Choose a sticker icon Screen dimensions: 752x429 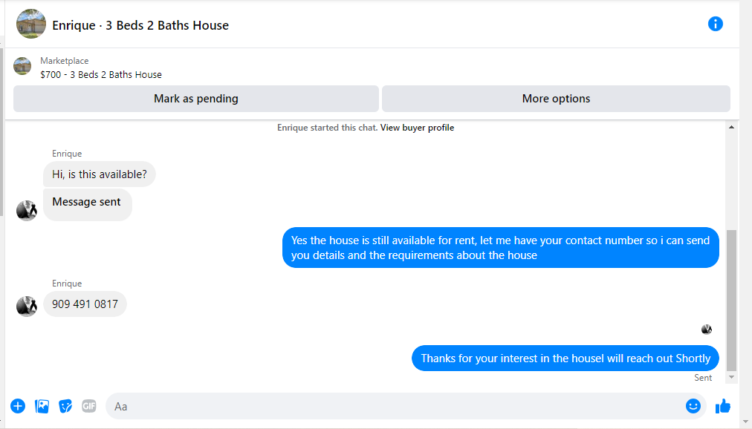65,407
